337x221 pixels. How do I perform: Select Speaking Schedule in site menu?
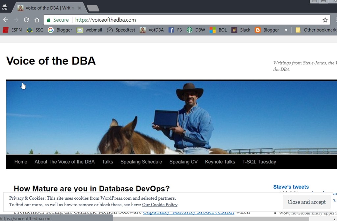[x=141, y=162]
